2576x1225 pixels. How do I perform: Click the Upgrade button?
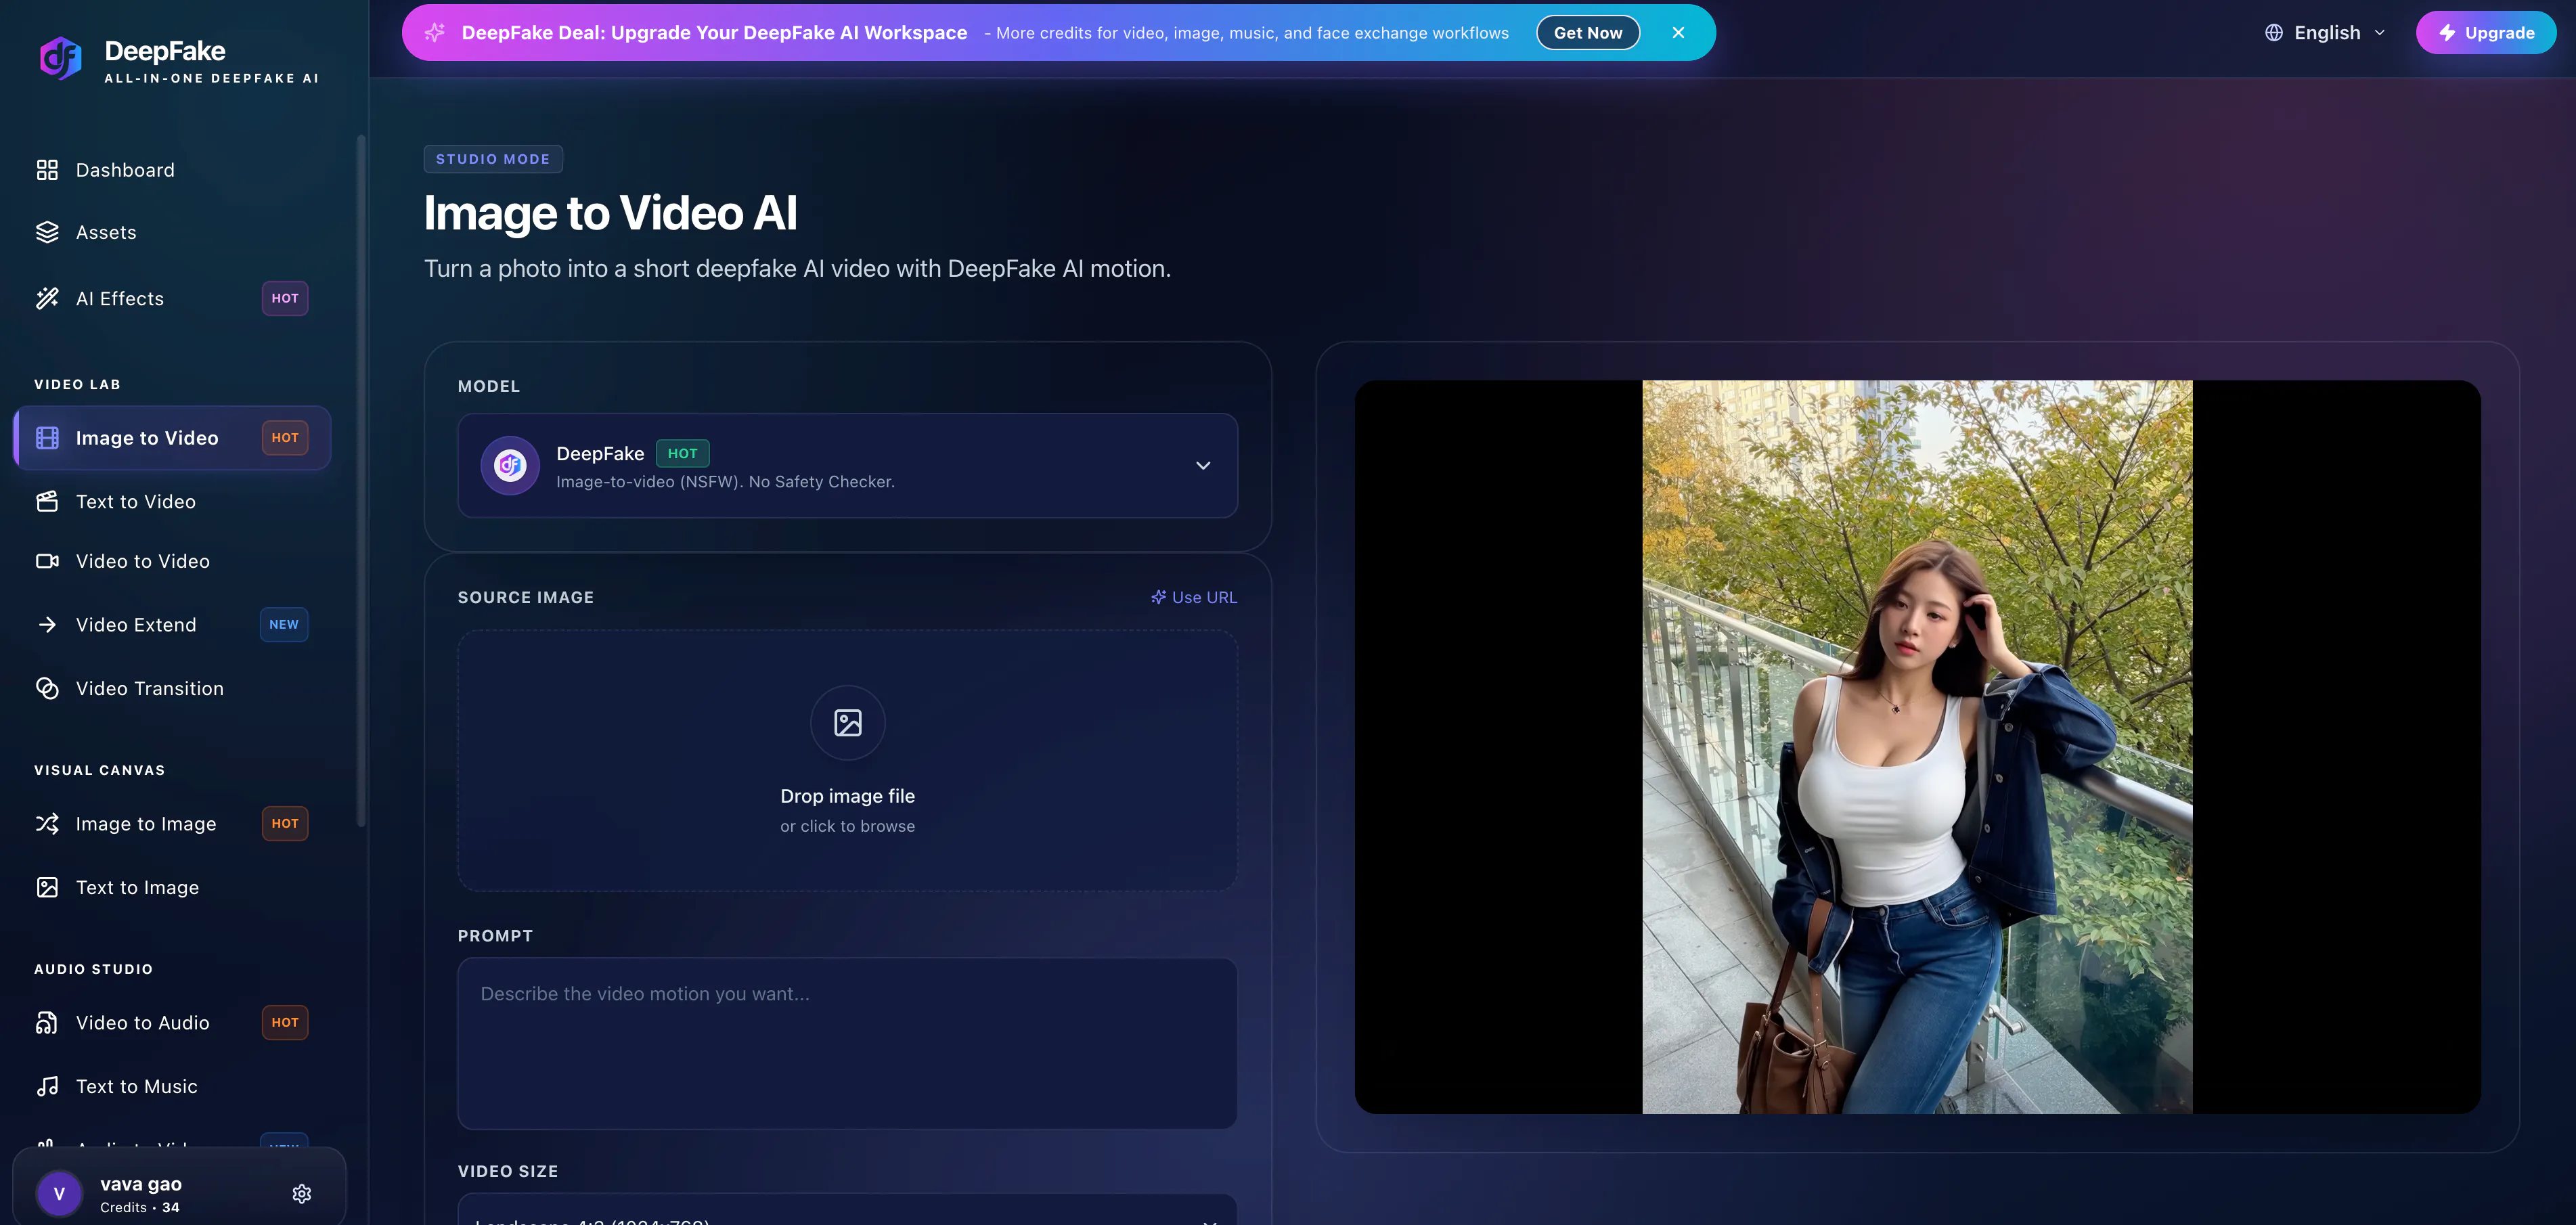[x=2486, y=33]
